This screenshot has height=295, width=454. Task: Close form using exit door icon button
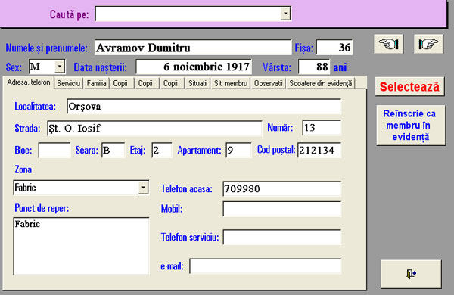[x=411, y=274]
